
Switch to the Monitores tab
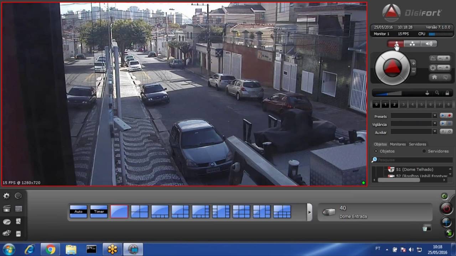tap(398, 144)
